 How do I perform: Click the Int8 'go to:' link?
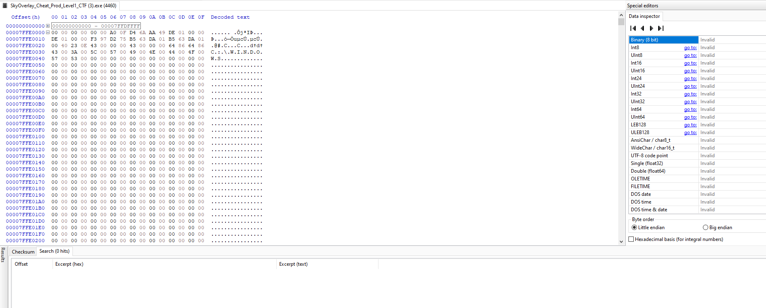690,48
